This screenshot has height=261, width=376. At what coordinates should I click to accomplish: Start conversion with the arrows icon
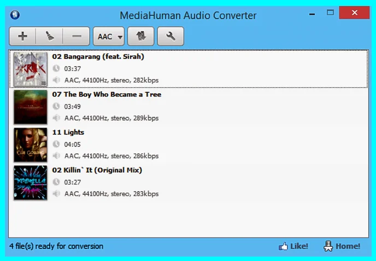141,36
